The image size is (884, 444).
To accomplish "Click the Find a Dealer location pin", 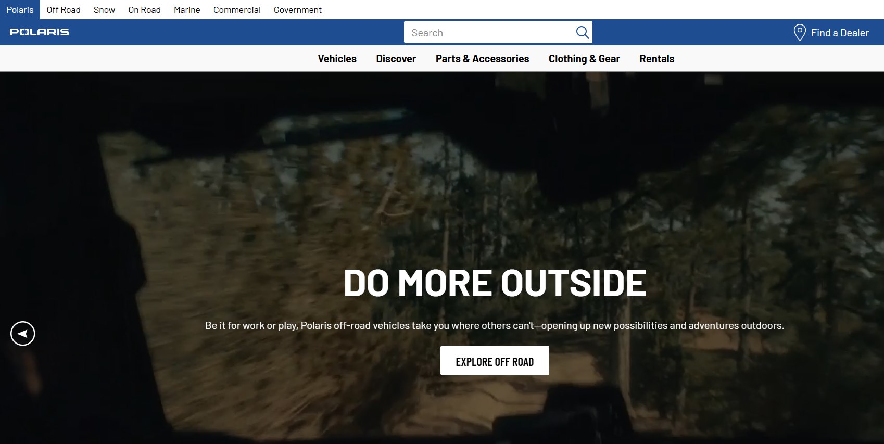I will [799, 32].
